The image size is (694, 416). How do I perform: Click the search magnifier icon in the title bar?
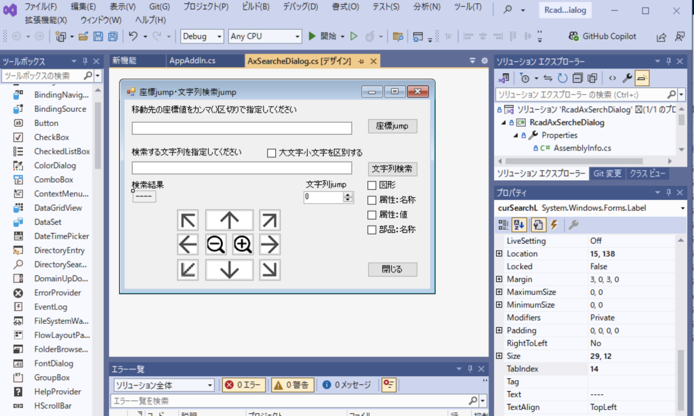click(x=508, y=9)
